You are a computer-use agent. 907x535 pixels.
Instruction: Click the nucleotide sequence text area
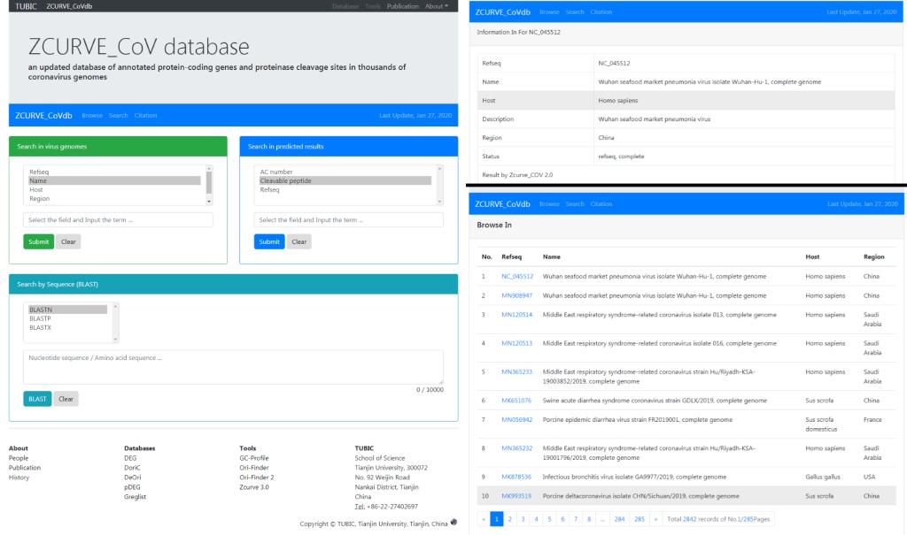233,366
